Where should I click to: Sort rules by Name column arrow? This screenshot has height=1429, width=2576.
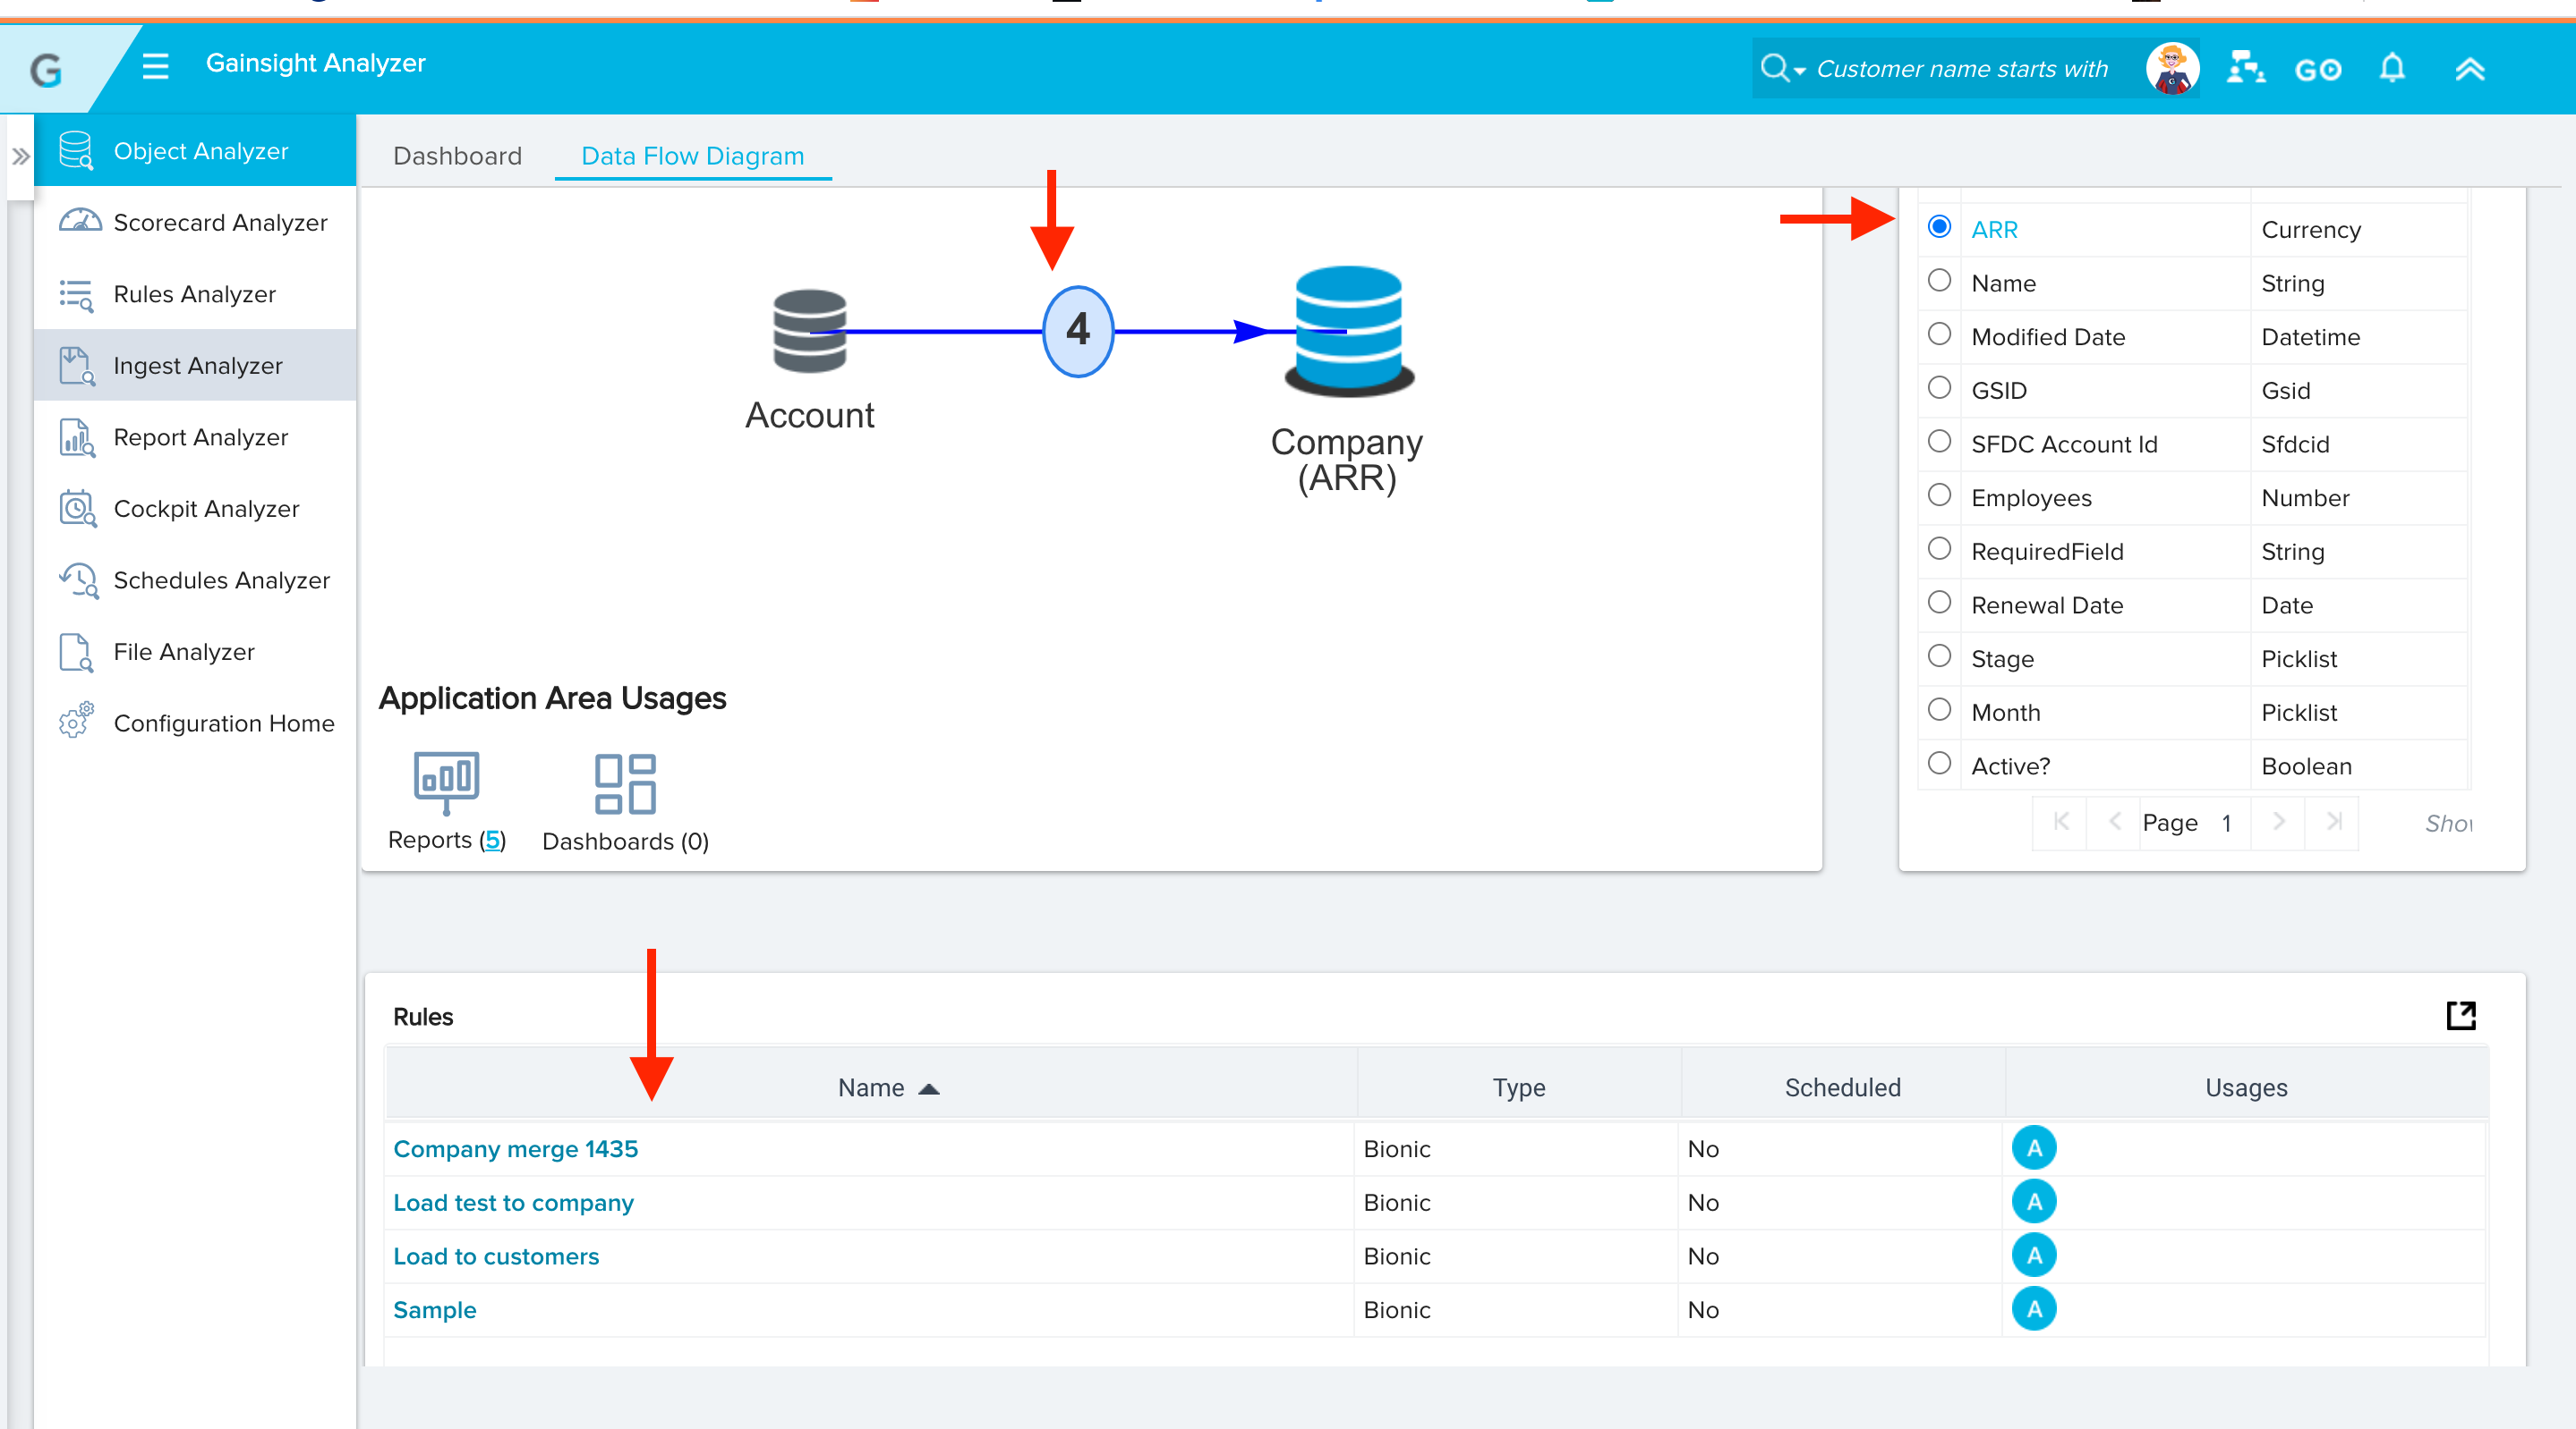click(x=929, y=1088)
